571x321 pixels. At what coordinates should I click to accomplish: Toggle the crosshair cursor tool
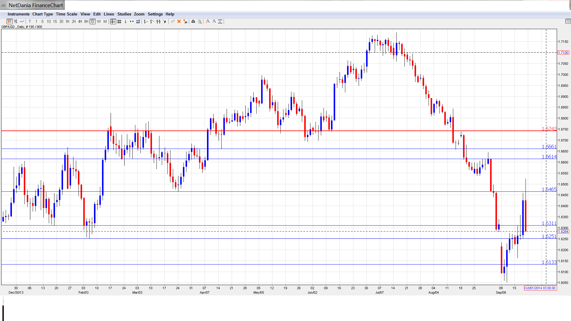[x=113, y=21]
